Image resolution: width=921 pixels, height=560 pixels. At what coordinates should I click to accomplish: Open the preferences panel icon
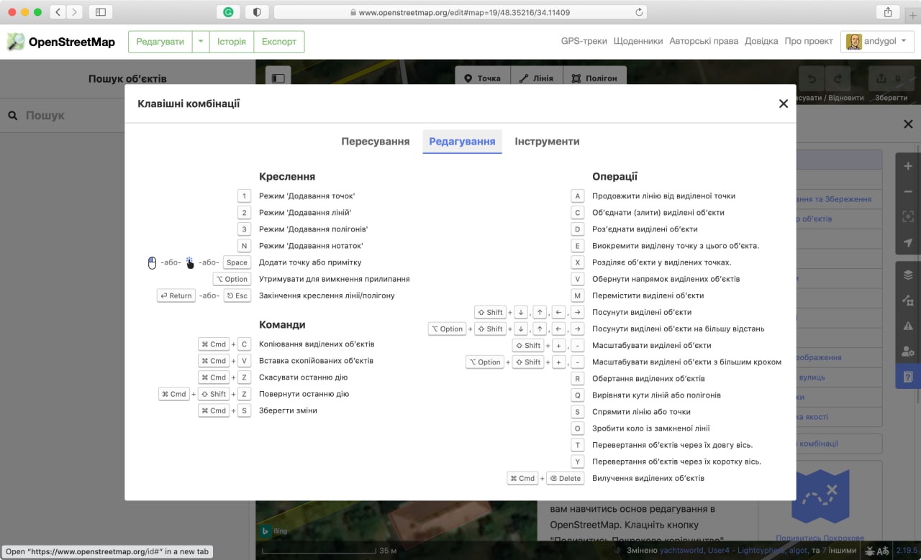[908, 351]
